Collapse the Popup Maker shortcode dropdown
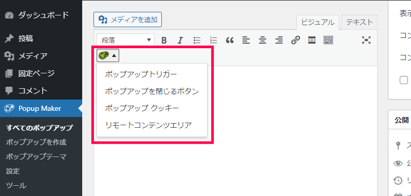This screenshot has height=196, width=411. point(108,55)
